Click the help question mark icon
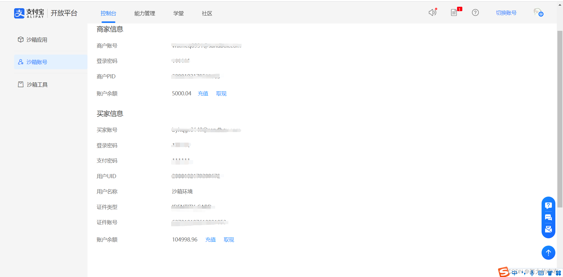The height and width of the screenshot is (277, 563). (475, 13)
